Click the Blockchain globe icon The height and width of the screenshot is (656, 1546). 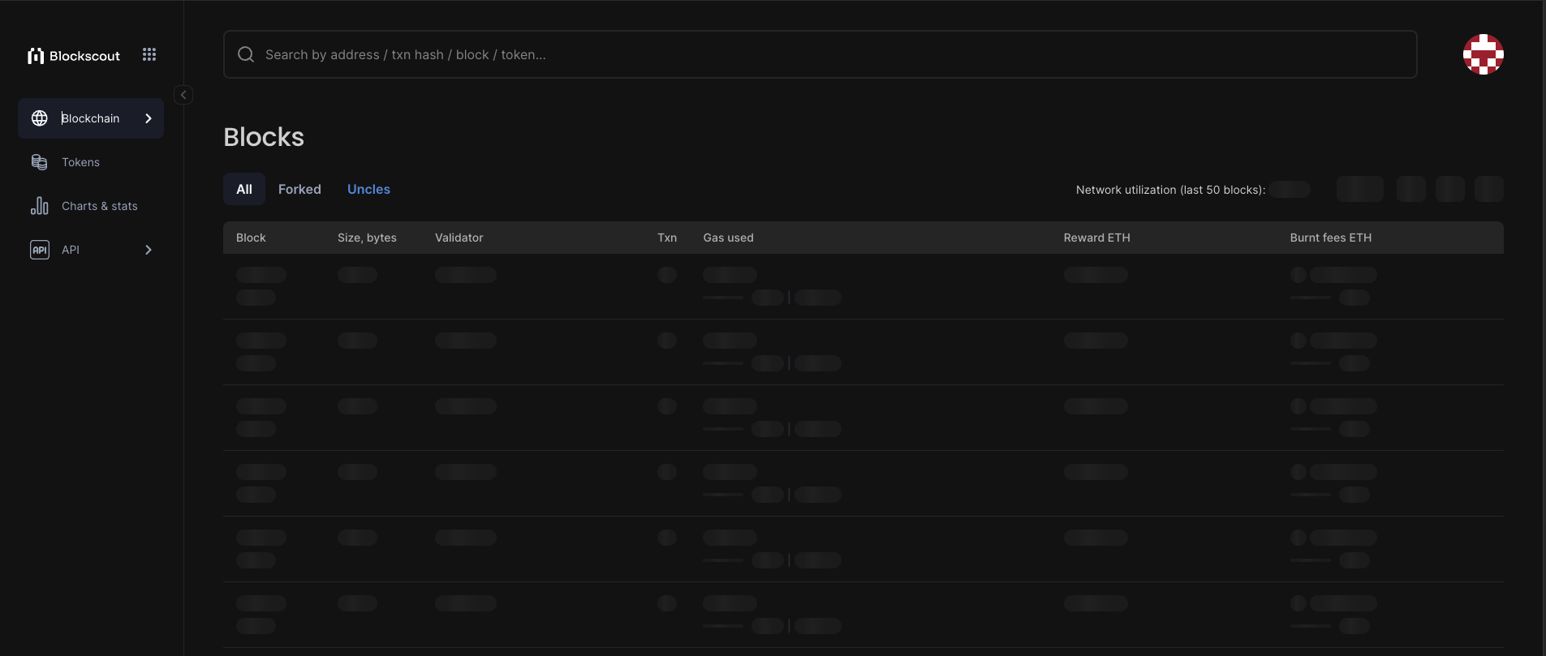(x=40, y=118)
